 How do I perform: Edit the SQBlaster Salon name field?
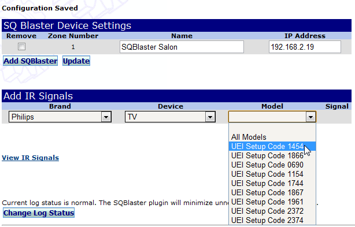click(182, 47)
